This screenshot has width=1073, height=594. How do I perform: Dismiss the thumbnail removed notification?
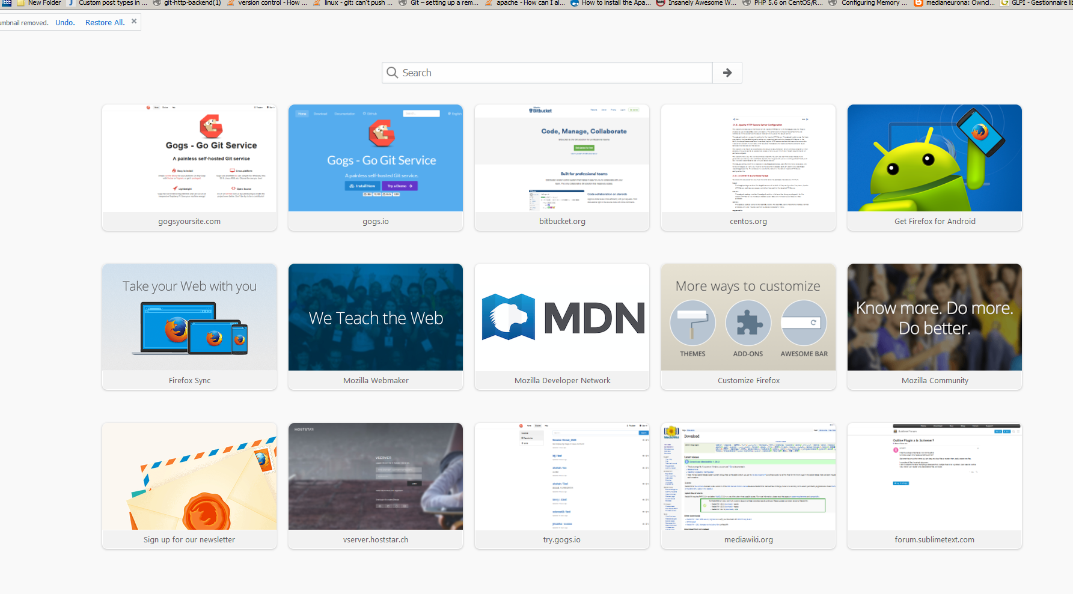[134, 22]
